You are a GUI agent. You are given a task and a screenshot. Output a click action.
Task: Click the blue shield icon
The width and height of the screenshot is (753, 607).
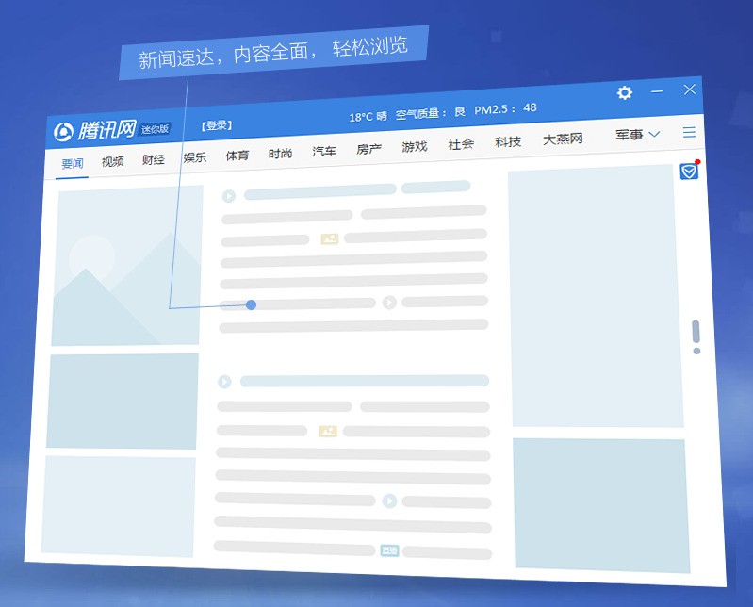pyautogui.click(x=689, y=172)
